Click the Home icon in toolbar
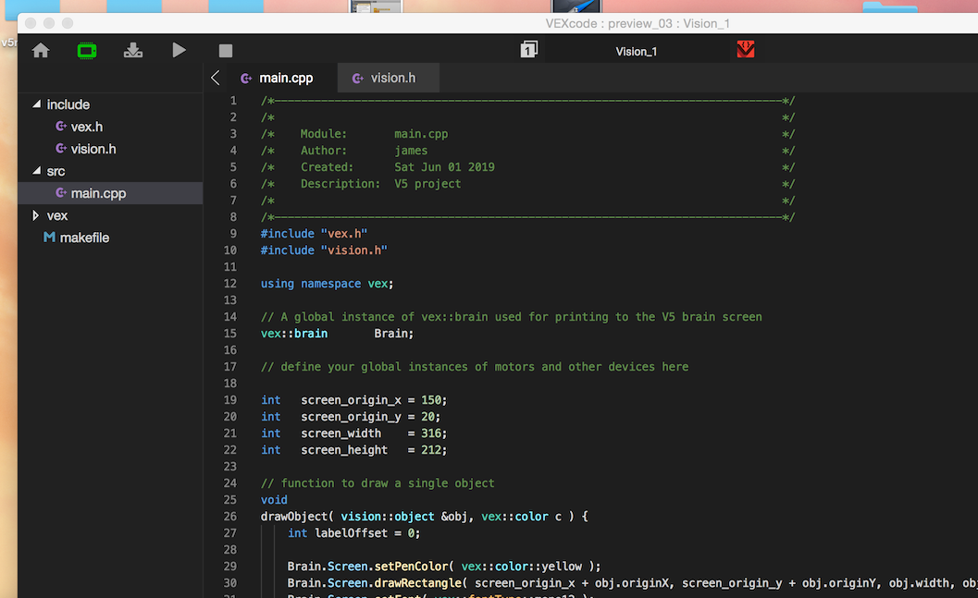 tap(41, 51)
